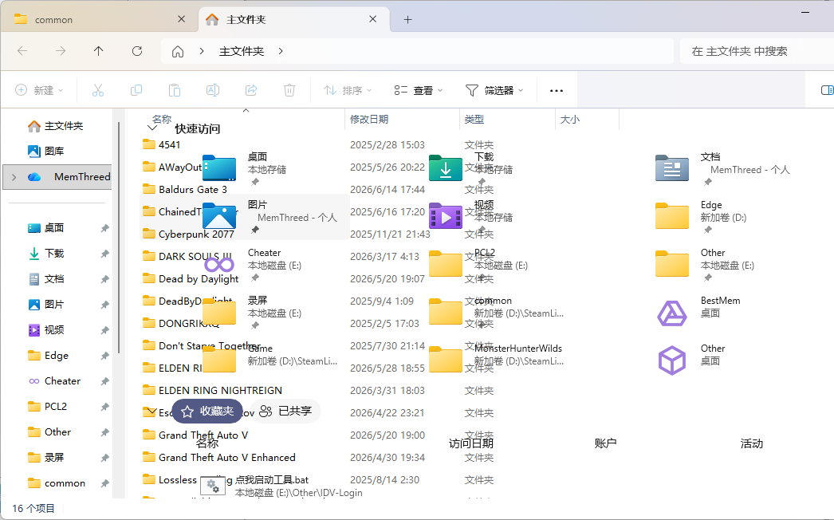Open the green 下载 quick access tile icon
Image resolution: width=834 pixels, height=520 pixels.
(446, 168)
